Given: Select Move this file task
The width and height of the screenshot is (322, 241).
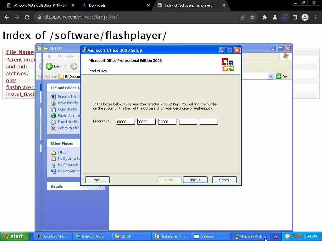Looking at the screenshot, I should [x=68, y=103].
